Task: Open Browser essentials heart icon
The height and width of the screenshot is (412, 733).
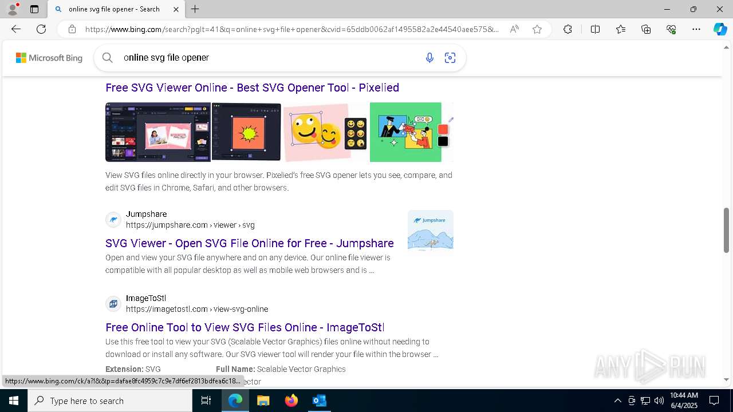Action: 671,29
